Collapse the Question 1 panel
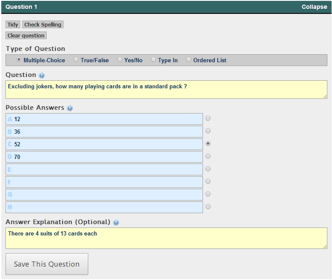 coord(314,7)
